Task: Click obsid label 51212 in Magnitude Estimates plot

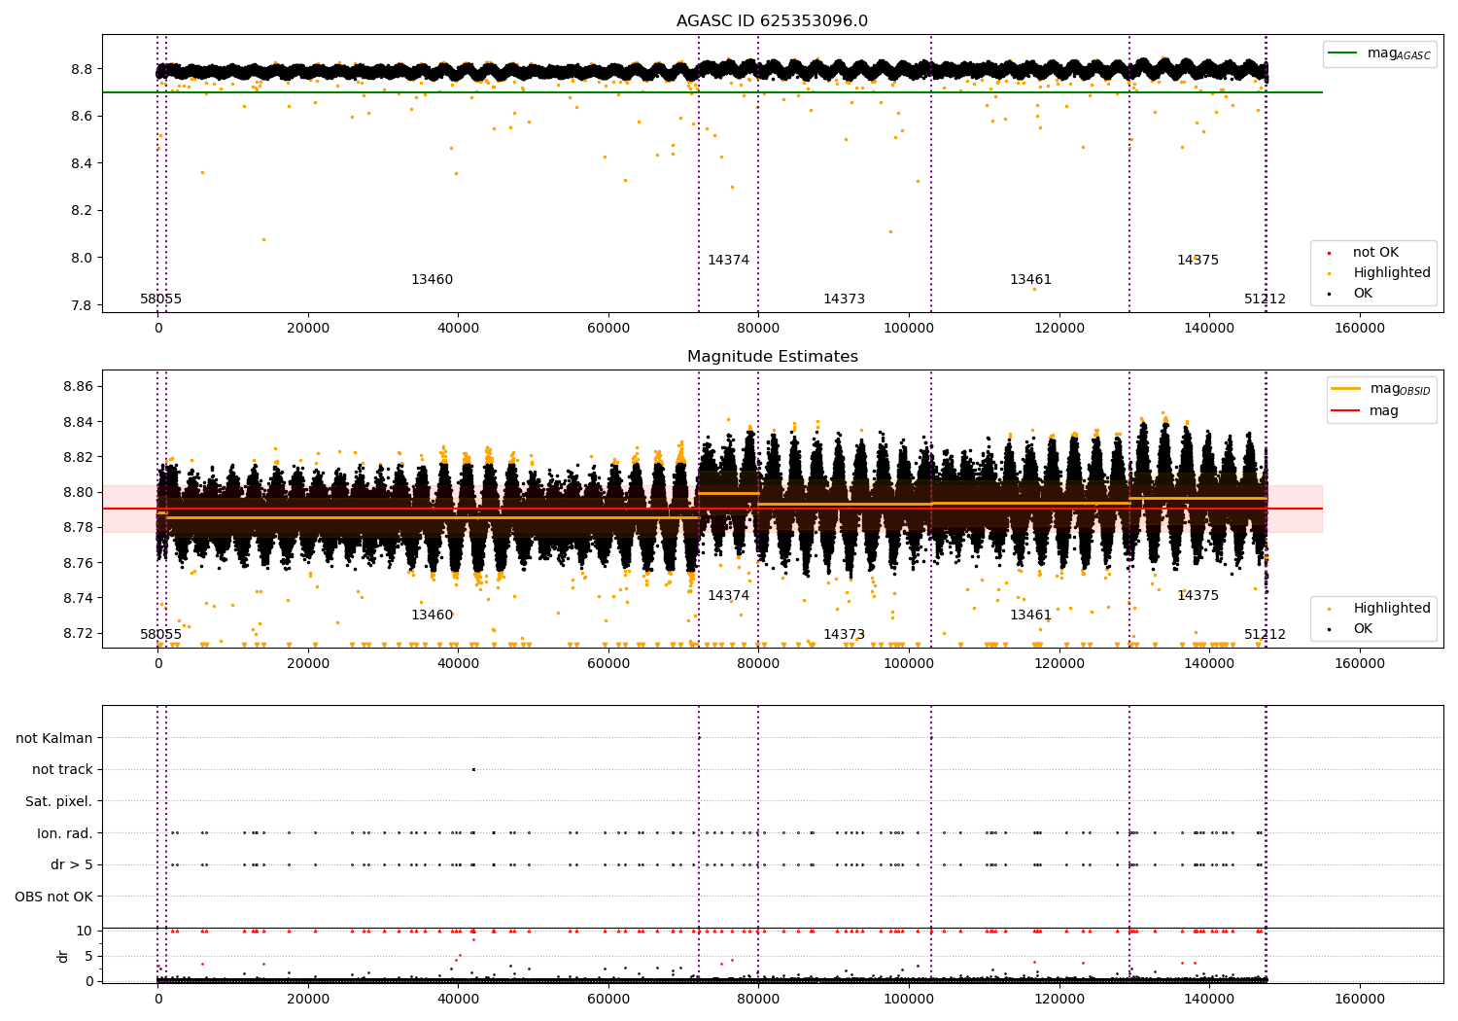Action: [1265, 635]
